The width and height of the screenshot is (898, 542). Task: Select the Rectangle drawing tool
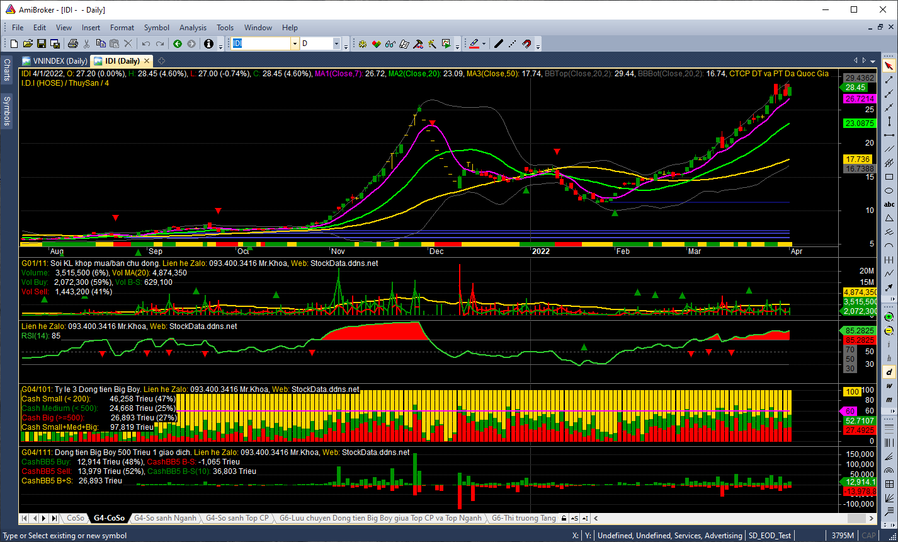(889, 177)
